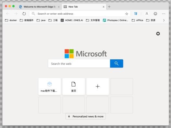Screen dimensions: 171x128
Task: Expand Personalized news & more
Action: (x=85, y=116)
